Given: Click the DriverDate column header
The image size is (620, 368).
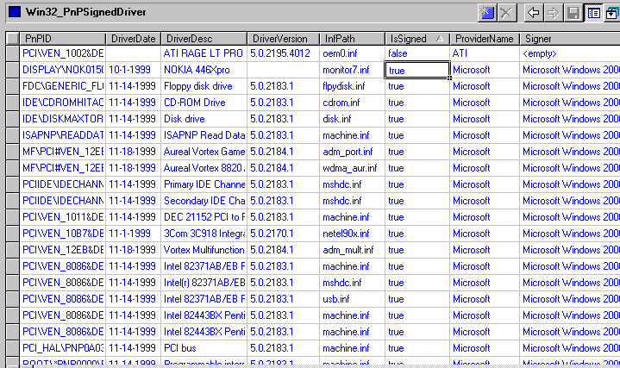Looking at the screenshot, I should coord(133,39).
